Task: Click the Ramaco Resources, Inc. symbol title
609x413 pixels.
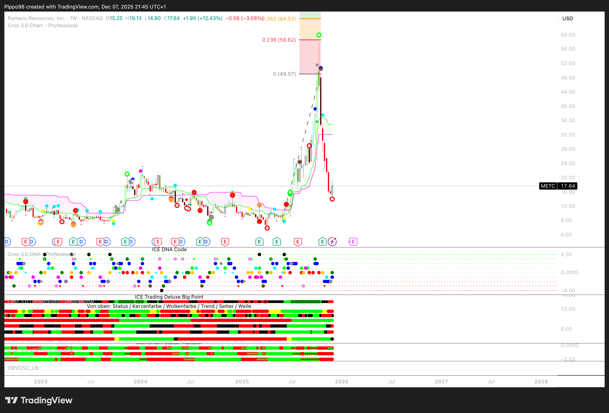Action: [37, 18]
